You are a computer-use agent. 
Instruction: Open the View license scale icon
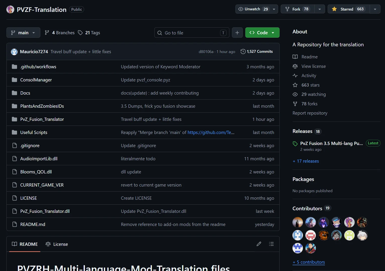(x=295, y=66)
